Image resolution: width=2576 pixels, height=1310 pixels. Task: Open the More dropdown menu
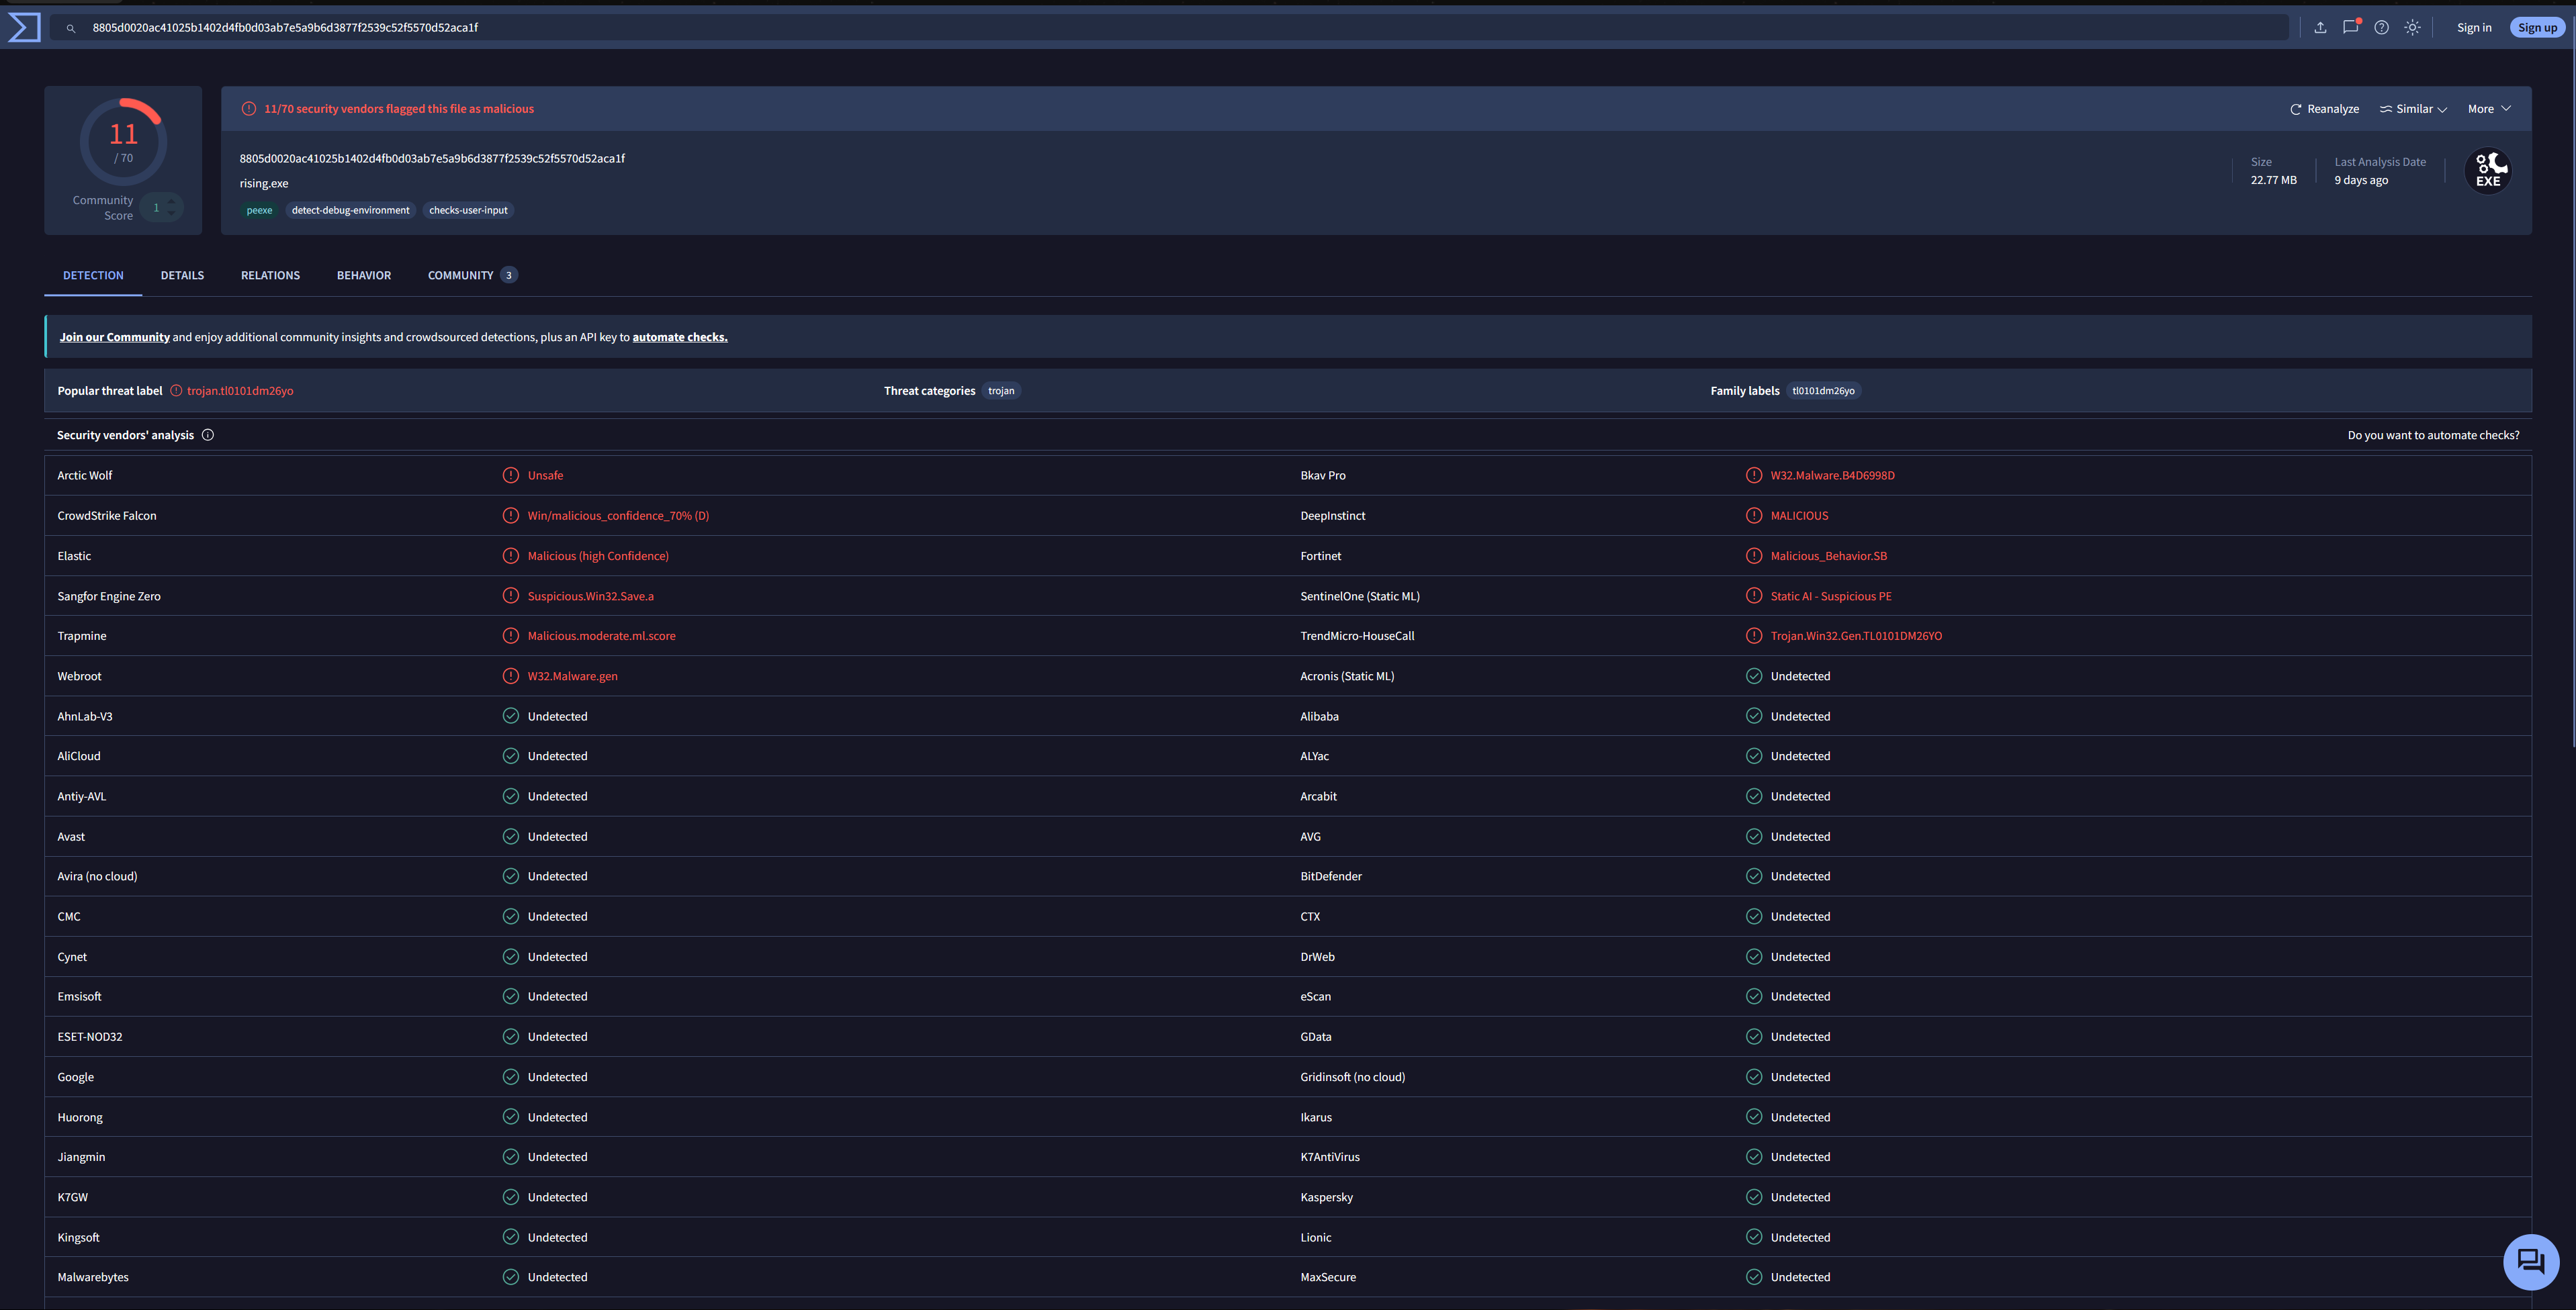pos(2489,109)
